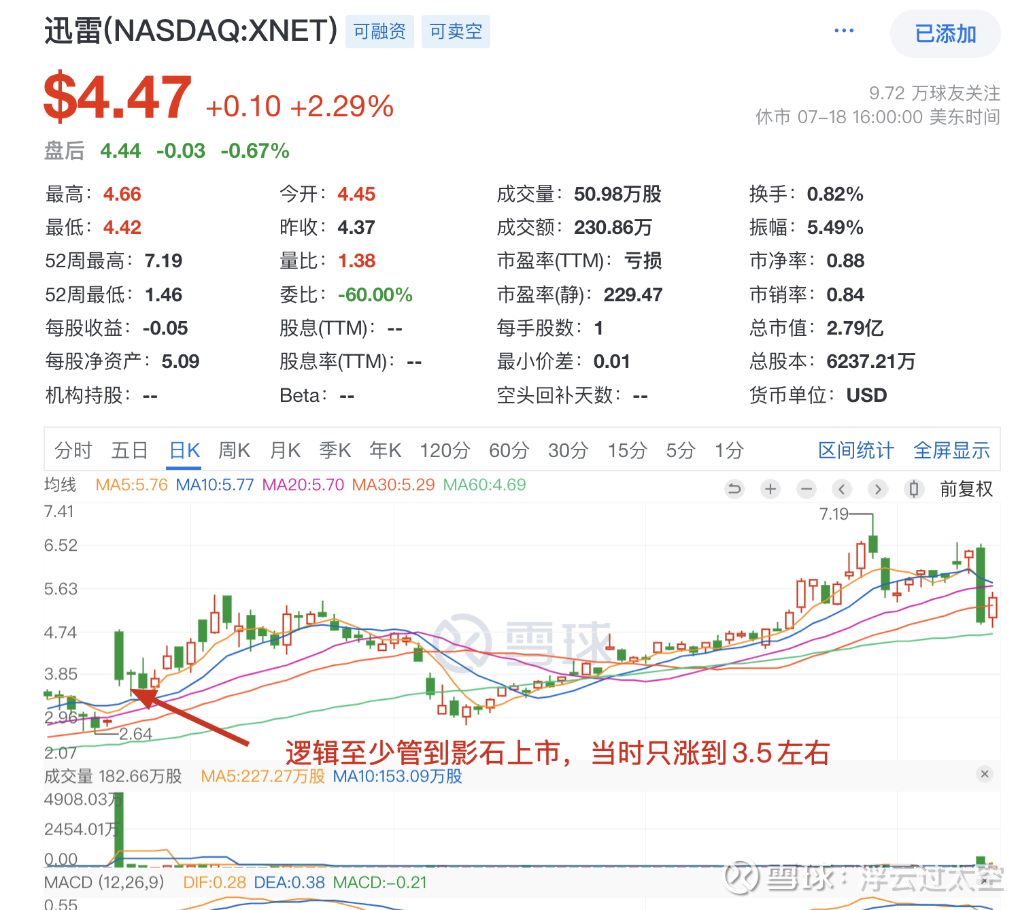Click the 成交量 50.98万股 value

[617, 194]
